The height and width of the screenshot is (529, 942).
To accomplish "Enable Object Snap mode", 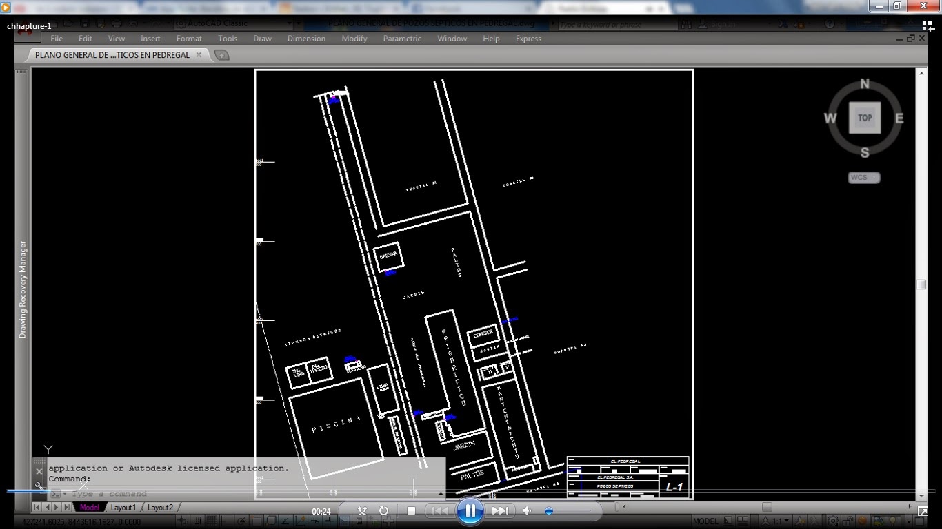I will (x=256, y=521).
